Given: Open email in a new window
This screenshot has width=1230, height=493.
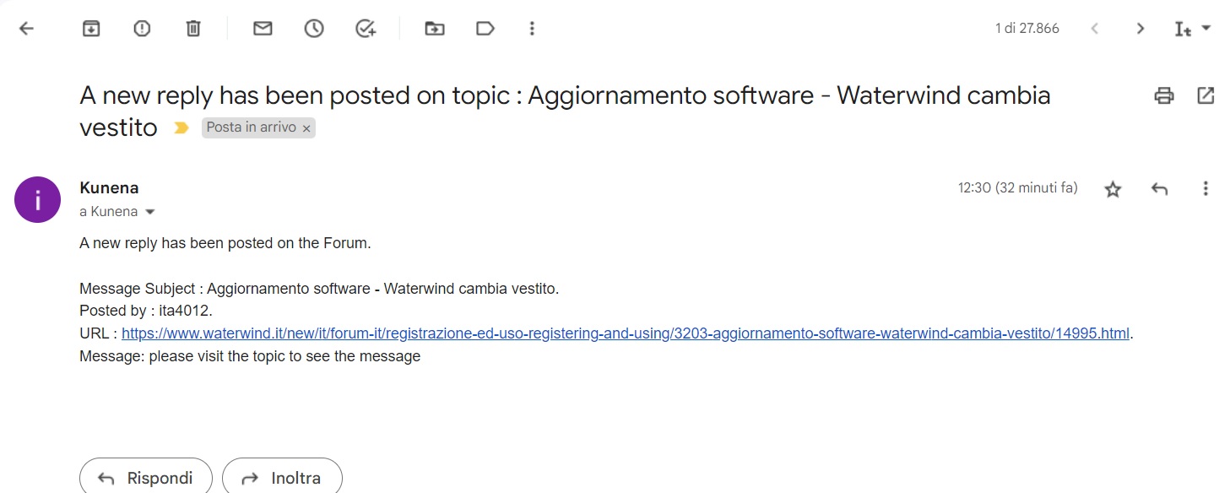Looking at the screenshot, I should pos(1206,95).
